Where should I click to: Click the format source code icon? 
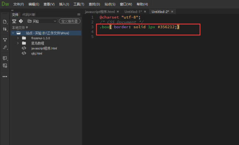point(5,47)
